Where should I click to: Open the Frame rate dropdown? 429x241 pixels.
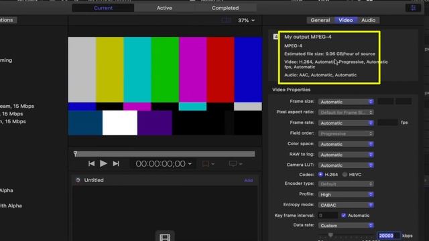[346, 123]
